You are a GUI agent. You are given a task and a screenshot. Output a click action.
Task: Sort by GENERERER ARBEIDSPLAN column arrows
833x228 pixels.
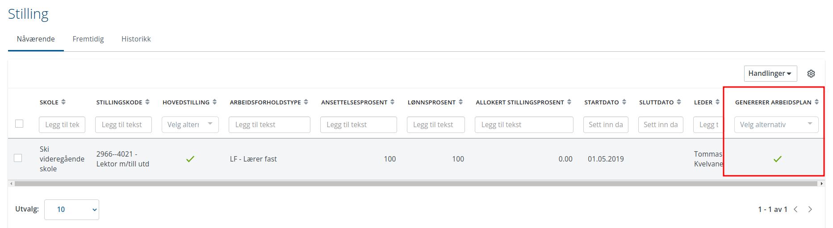pyautogui.click(x=816, y=102)
